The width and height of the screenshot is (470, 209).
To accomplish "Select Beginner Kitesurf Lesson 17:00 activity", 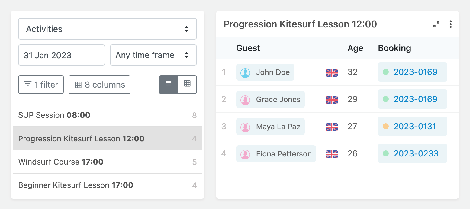I will pos(108,185).
